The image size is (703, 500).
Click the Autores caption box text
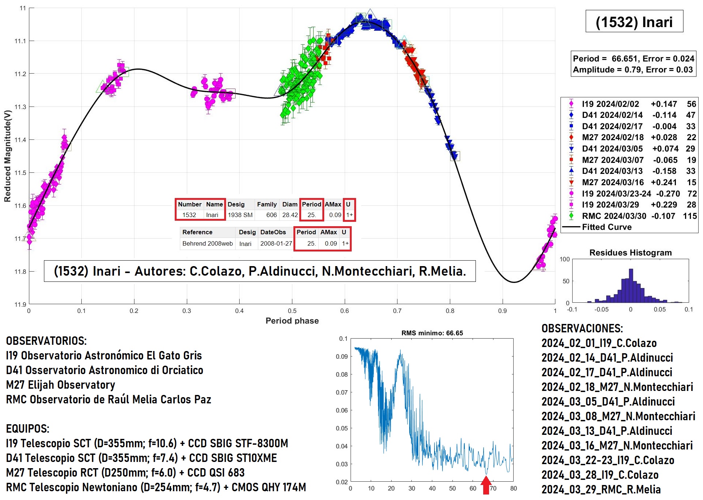[260, 271]
